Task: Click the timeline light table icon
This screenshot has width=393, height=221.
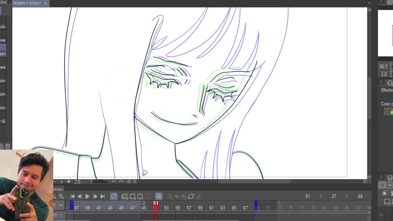Action: [191, 196]
